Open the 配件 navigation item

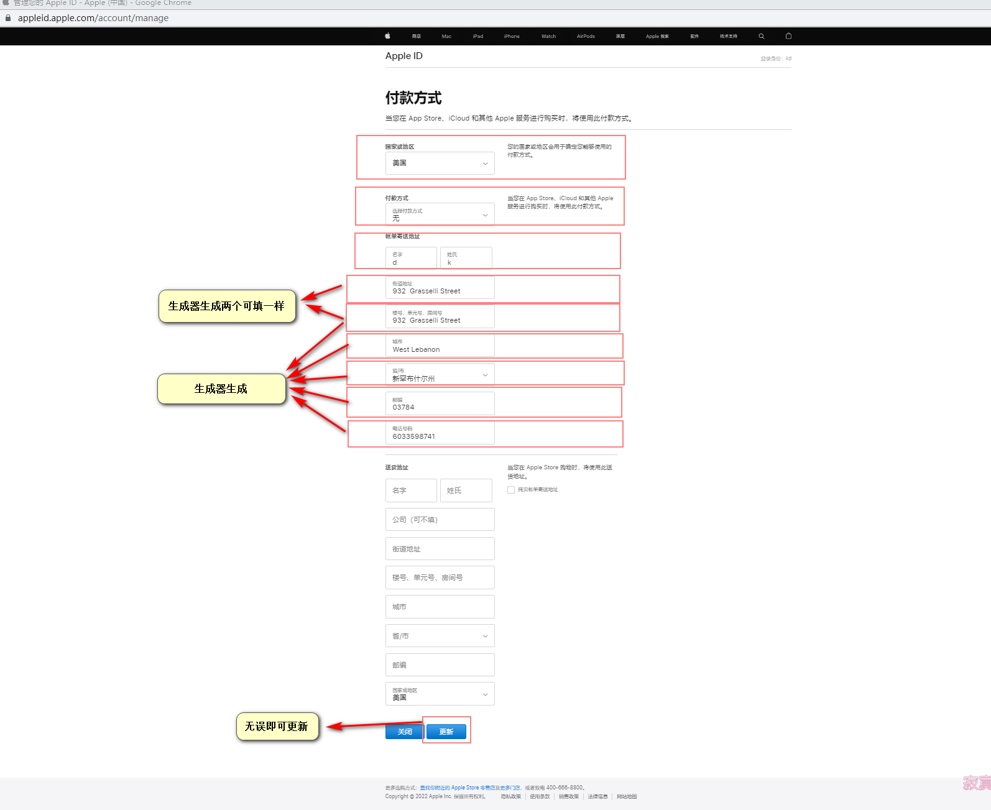pyautogui.click(x=694, y=36)
